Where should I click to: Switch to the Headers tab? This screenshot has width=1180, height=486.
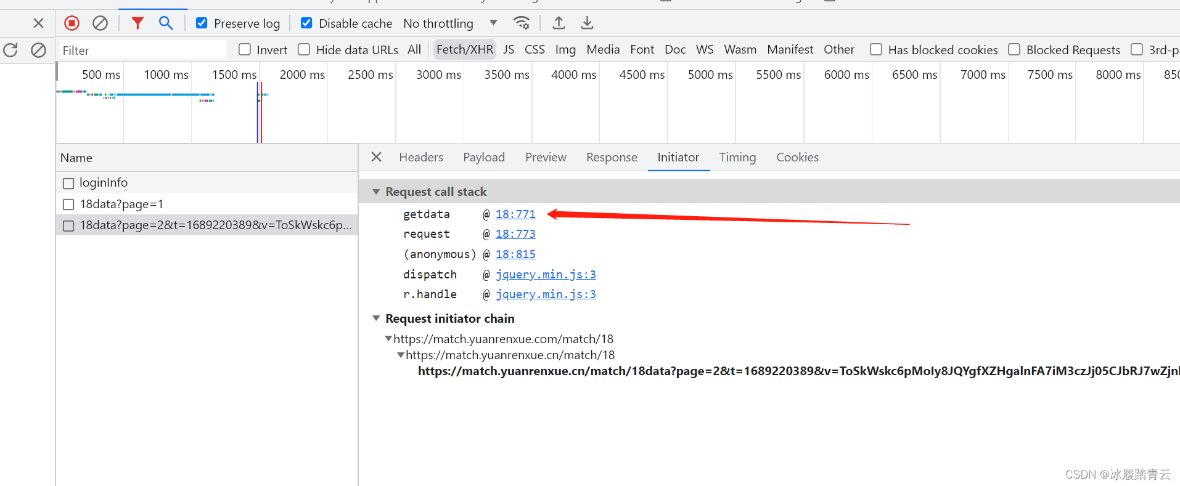(x=421, y=157)
